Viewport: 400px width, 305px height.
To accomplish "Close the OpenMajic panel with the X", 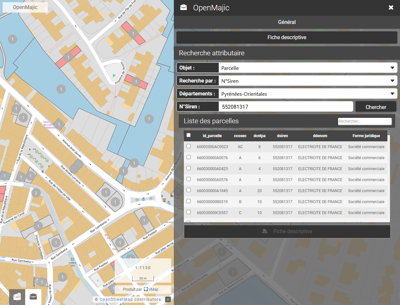I will (391, 7).
